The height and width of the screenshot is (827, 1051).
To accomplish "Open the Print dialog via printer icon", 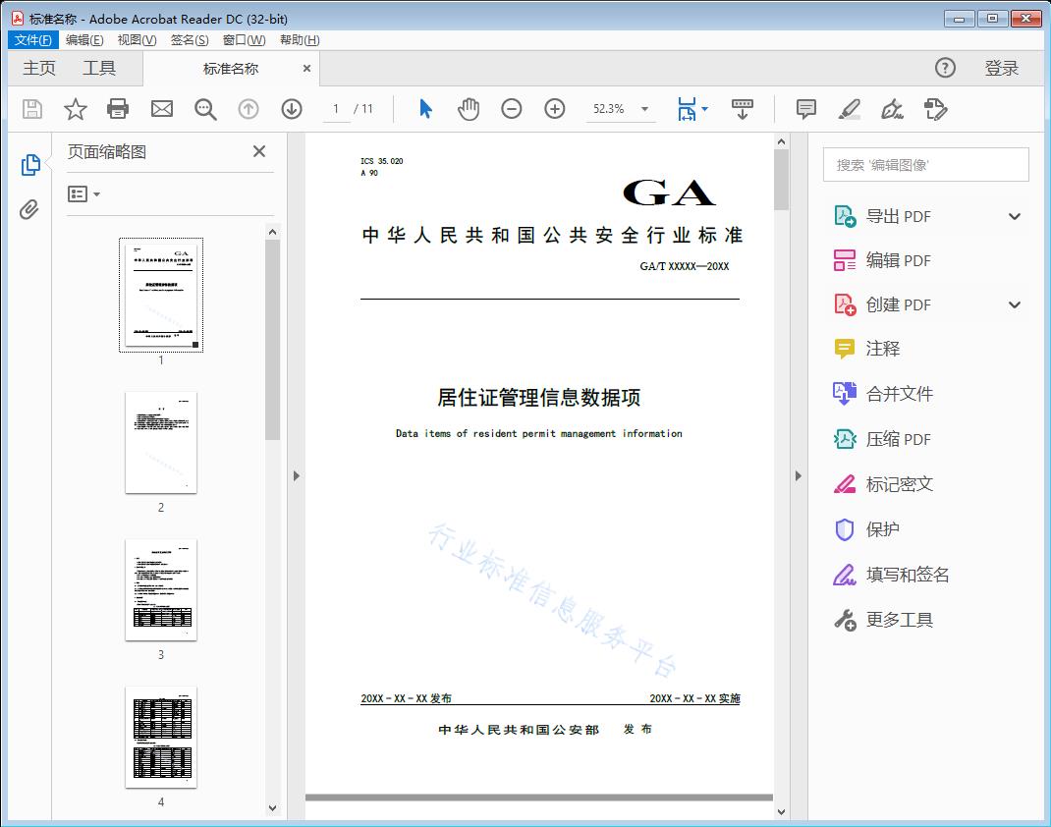I will point(118,109).
